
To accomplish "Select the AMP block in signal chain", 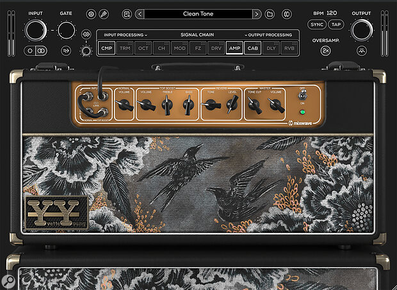I will pos(234,48).
